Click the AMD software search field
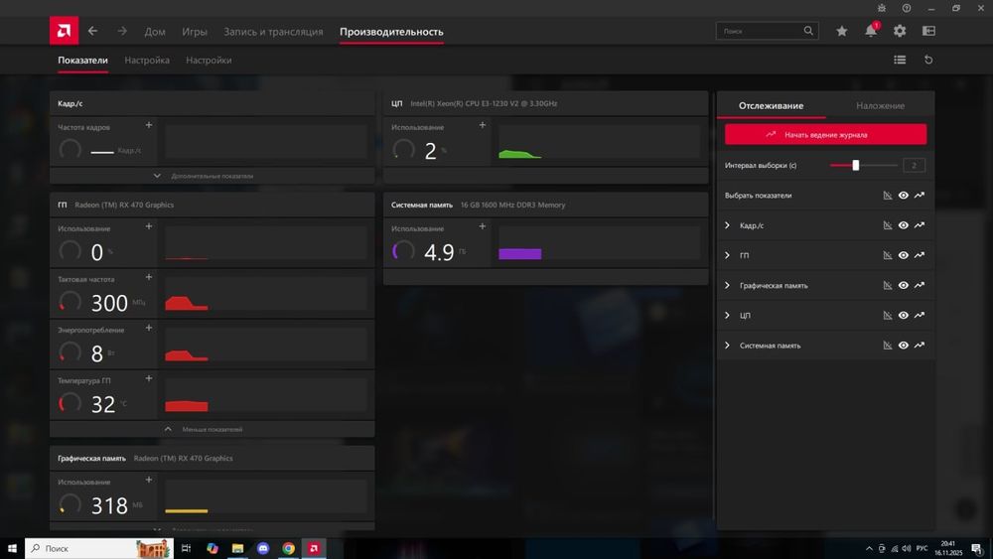The image size is (993, 559). click(767, 31)
